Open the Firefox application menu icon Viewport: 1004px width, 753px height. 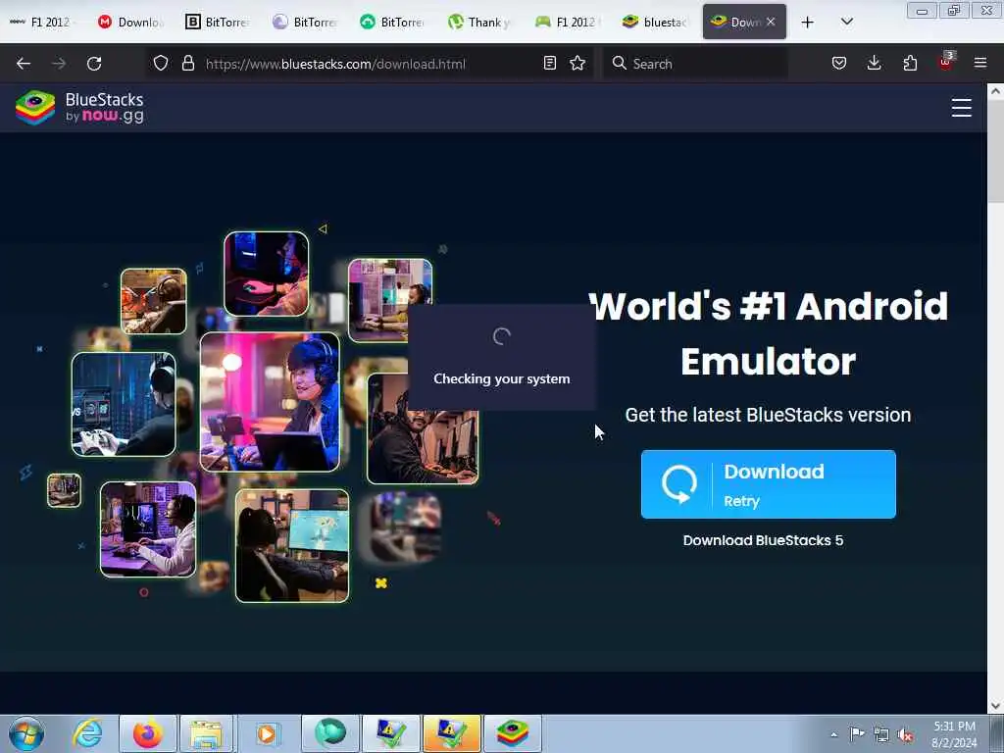click(980, 63)
